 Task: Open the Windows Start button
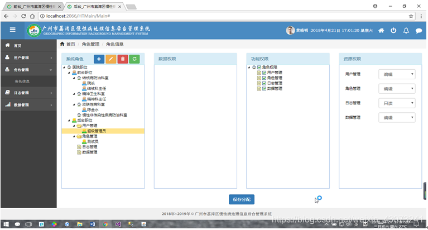pyautogui.click(x=6, y=224)
